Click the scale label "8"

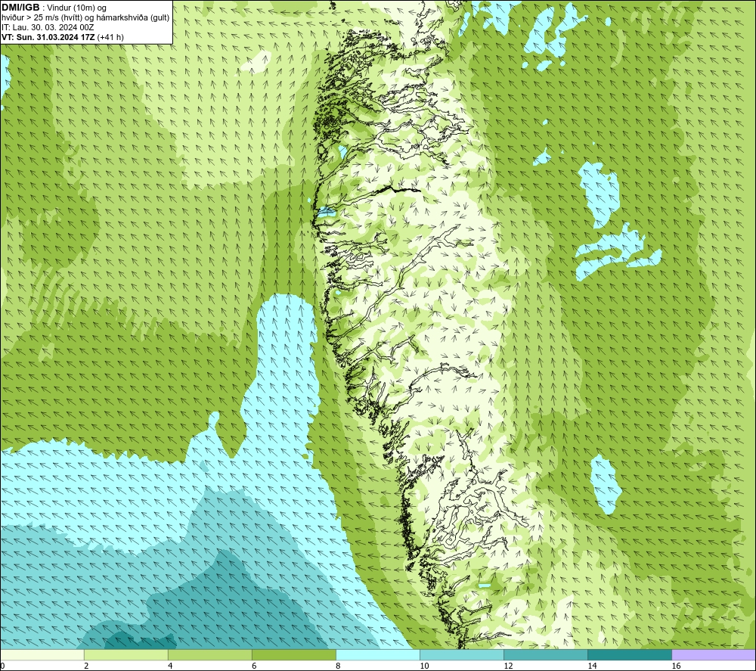point(338,666)
